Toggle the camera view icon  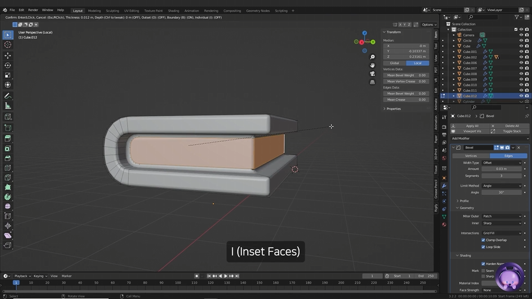pos(372,73)
